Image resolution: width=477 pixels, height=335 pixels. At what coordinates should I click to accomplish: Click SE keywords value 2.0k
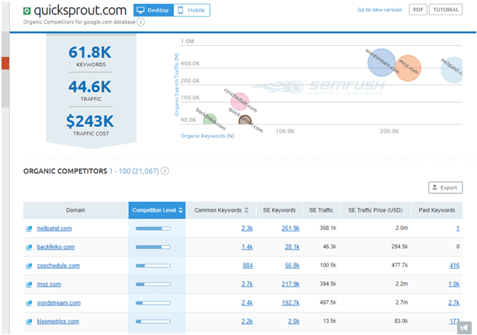(x=294, y=321)
